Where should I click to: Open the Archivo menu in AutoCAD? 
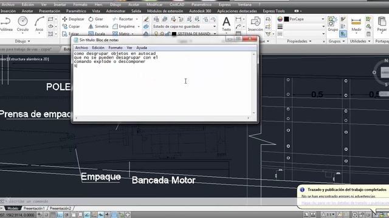8,5
